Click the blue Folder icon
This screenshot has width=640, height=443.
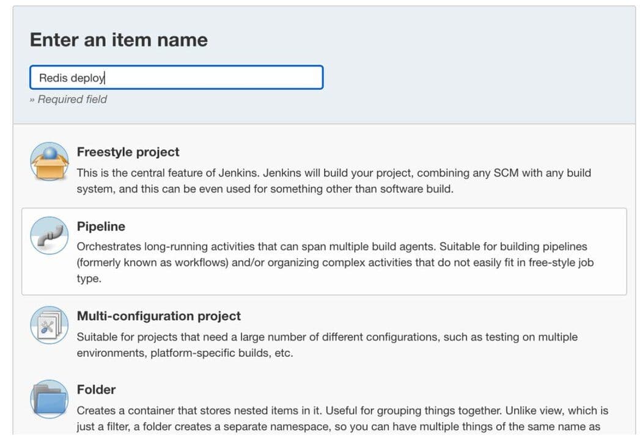click(49, 398)
